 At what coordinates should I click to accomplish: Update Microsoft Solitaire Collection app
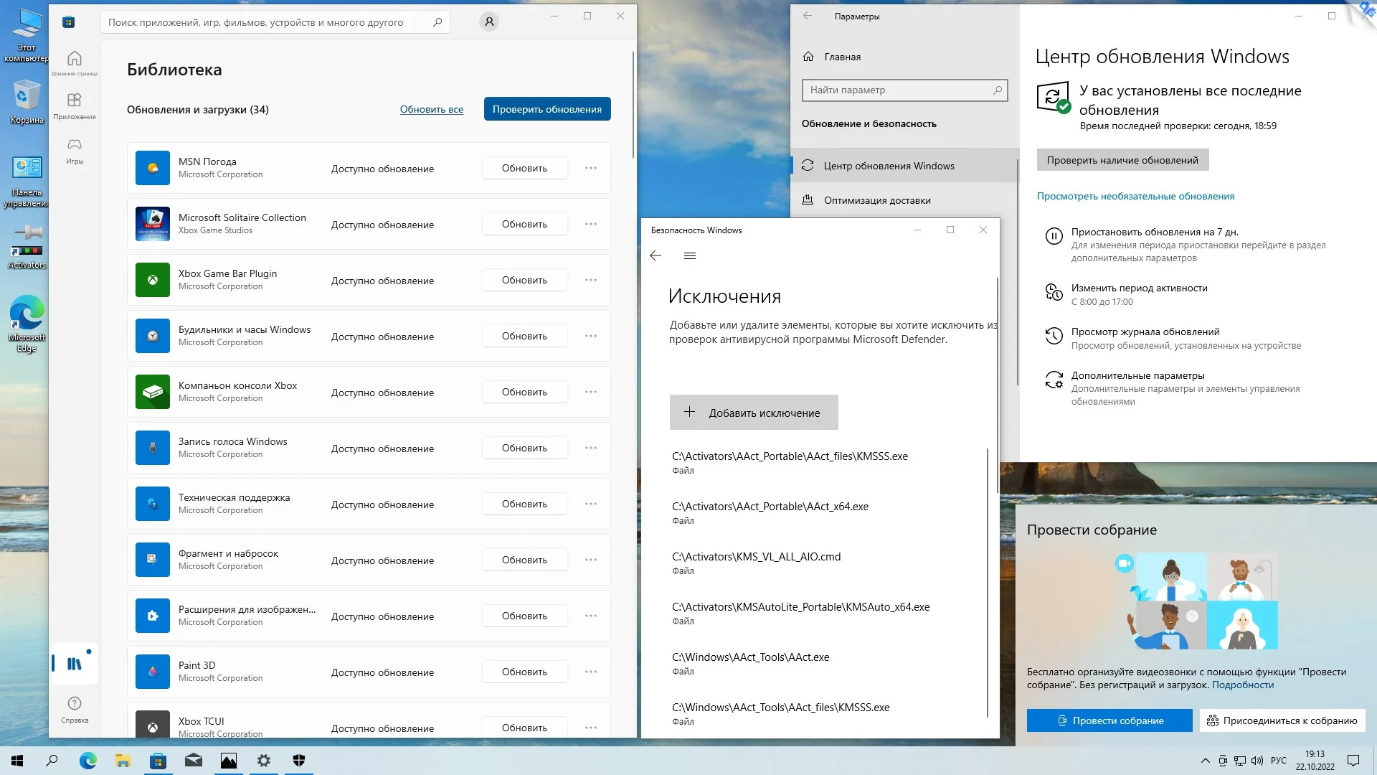pyautogui.click(x=524, y=225)
